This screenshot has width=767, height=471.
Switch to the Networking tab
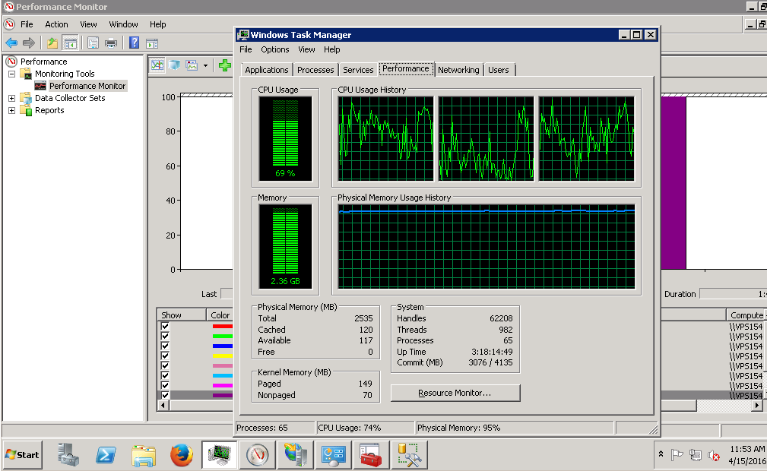point(458,70)
